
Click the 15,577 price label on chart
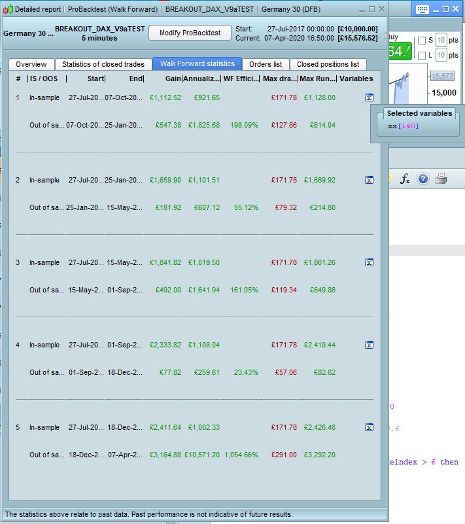(442, 76)
